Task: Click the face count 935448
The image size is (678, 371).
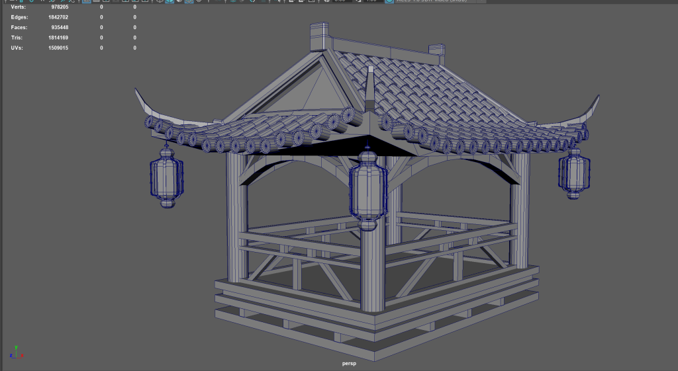Action: click(x=60, y=27)
